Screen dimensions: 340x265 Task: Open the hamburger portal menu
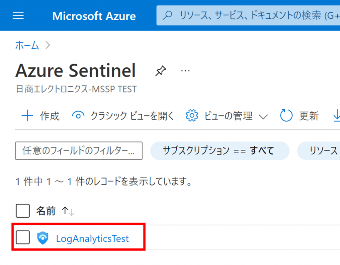[18, 16]
